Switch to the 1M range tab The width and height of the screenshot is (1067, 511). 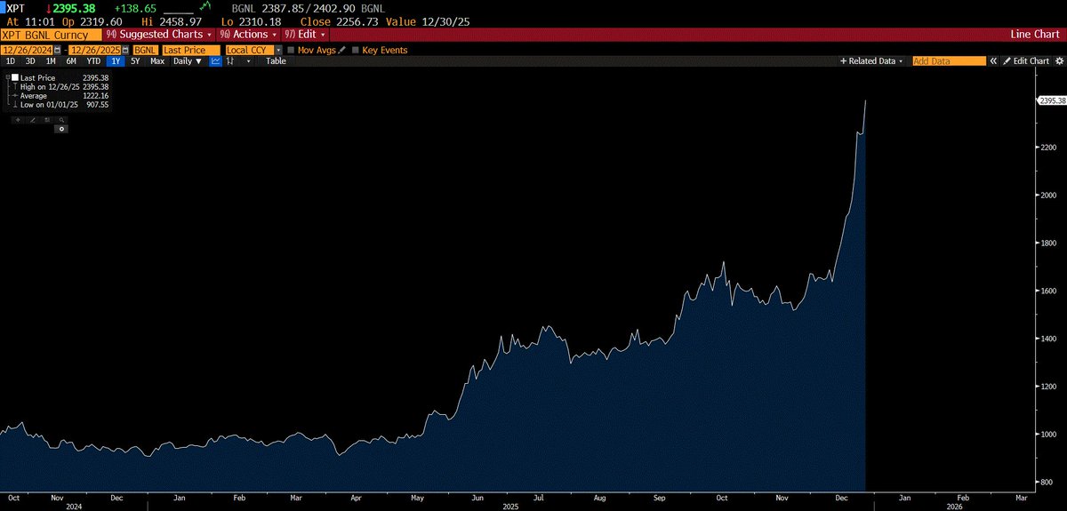(51, 61)
